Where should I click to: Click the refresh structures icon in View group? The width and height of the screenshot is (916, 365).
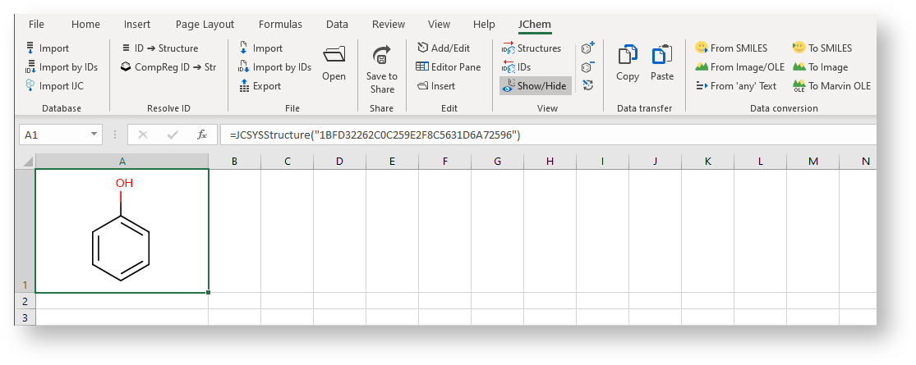(587, 85)
